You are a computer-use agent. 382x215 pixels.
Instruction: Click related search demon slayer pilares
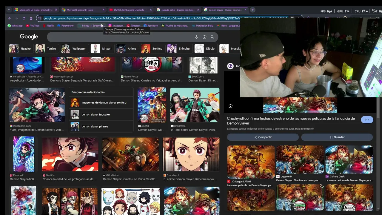click(101, 126)
